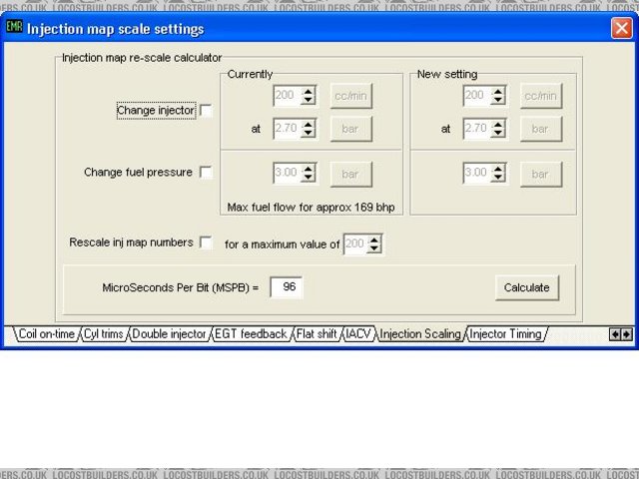Click the New setting cc/min unit button
639x479 pixels.
pyautogui.click(x=541, y=96)
